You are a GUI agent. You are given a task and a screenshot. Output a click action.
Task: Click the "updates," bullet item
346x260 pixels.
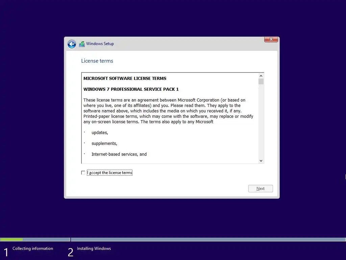click(x=100, y=133)
